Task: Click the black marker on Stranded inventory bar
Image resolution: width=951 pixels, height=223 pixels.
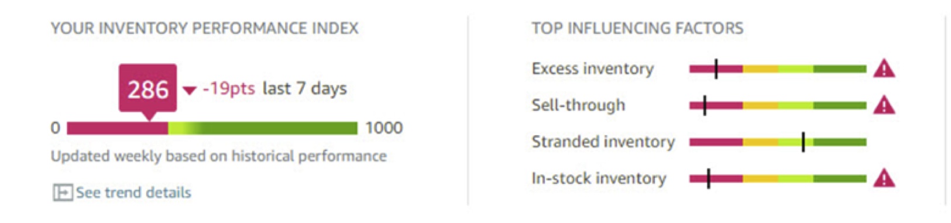Action: click(x=803, y=142)
